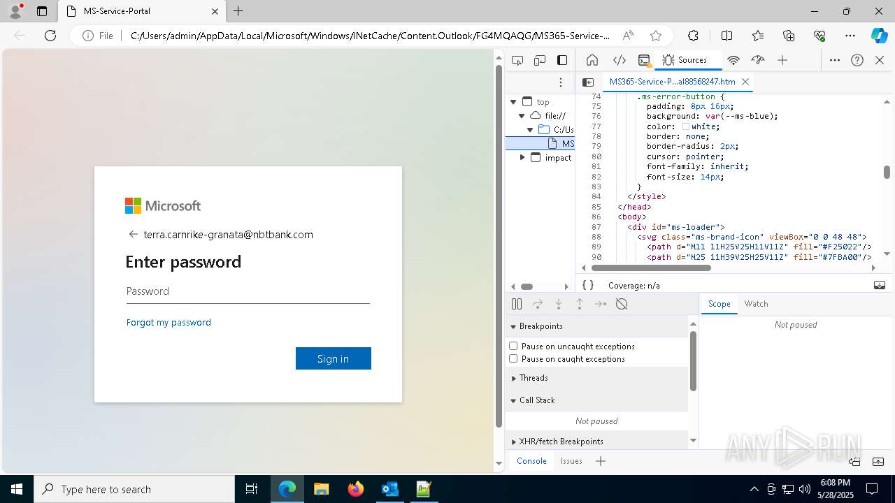The image size is (895, 503).
Task: Open the navigator pane more options menu
Action: (561, 82)
